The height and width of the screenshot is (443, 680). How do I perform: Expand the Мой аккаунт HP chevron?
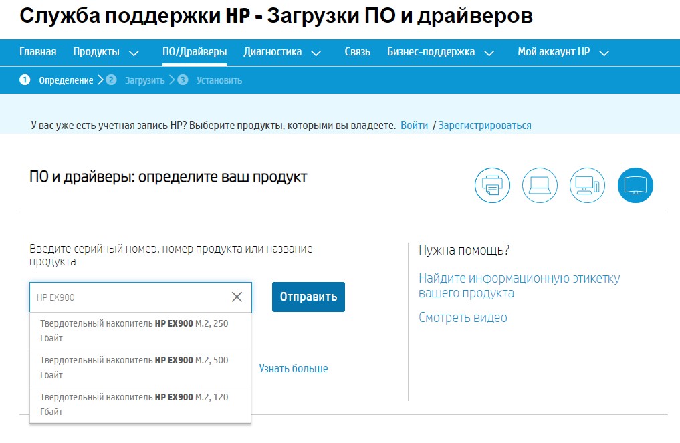click(x=604, y=53)
